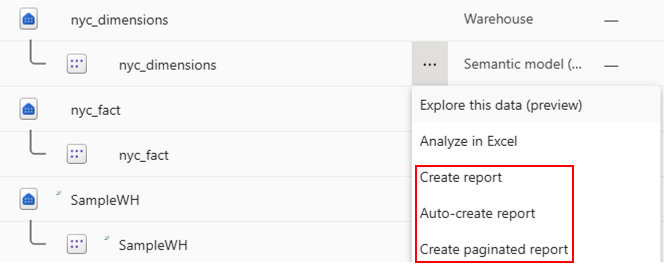
Task: Choose Analyze in Excel
Action: pyautogui.click(x=468, y=141)
